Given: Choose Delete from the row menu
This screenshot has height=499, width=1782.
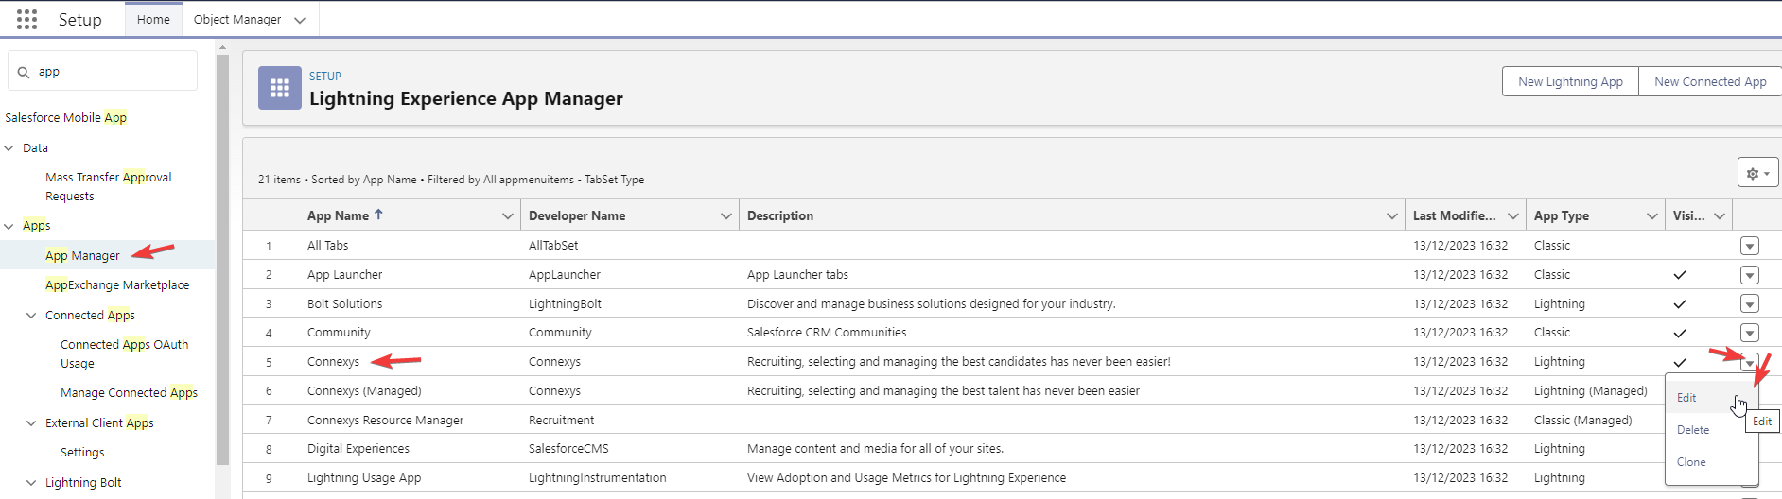Looking at the screenshot, I should 1693,430.
